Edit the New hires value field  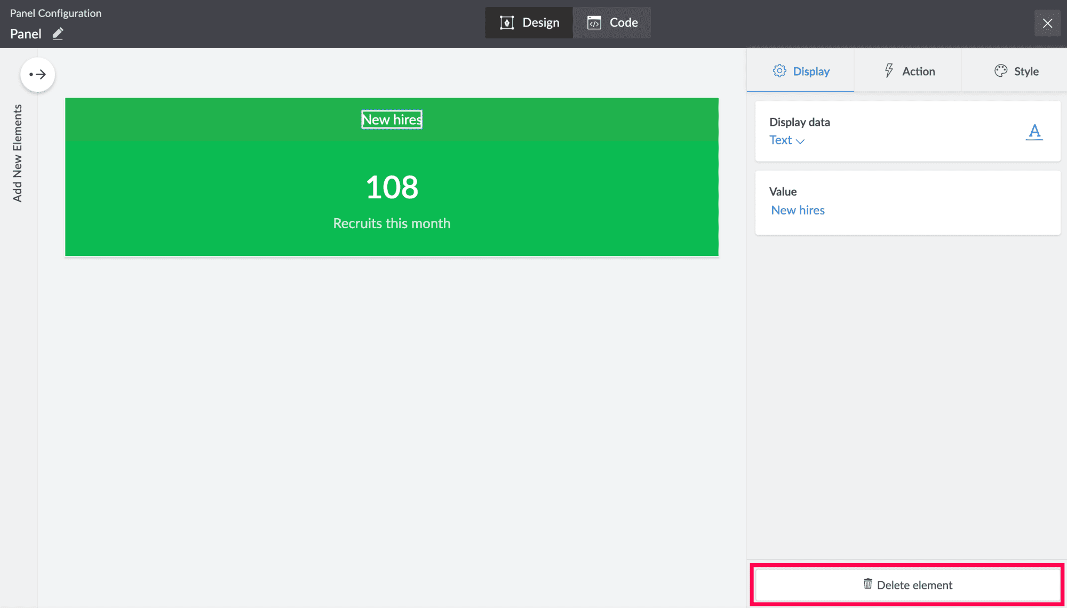[x=798, y=210]
